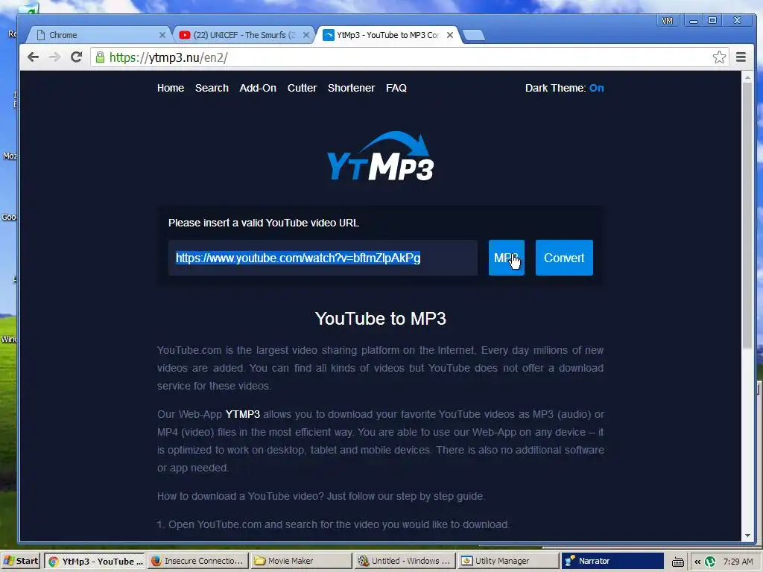Close the YtMp3 tab
Screen dimensions: 763x572
pyautogui.click(x=450, y=35)
